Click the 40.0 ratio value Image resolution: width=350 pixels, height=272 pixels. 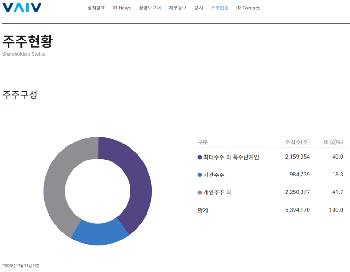[337, 157]
